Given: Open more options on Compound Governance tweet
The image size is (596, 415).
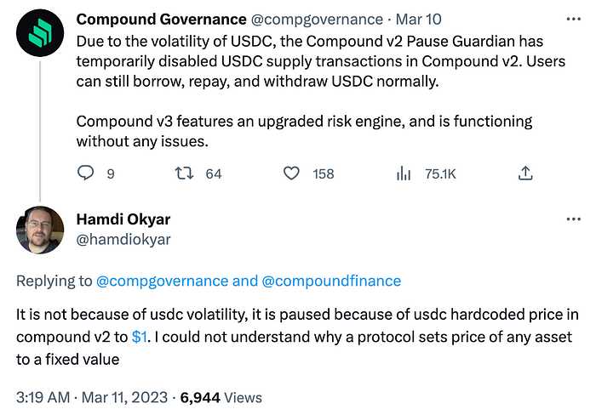Looking at the screenshot, I should [573, 17].
